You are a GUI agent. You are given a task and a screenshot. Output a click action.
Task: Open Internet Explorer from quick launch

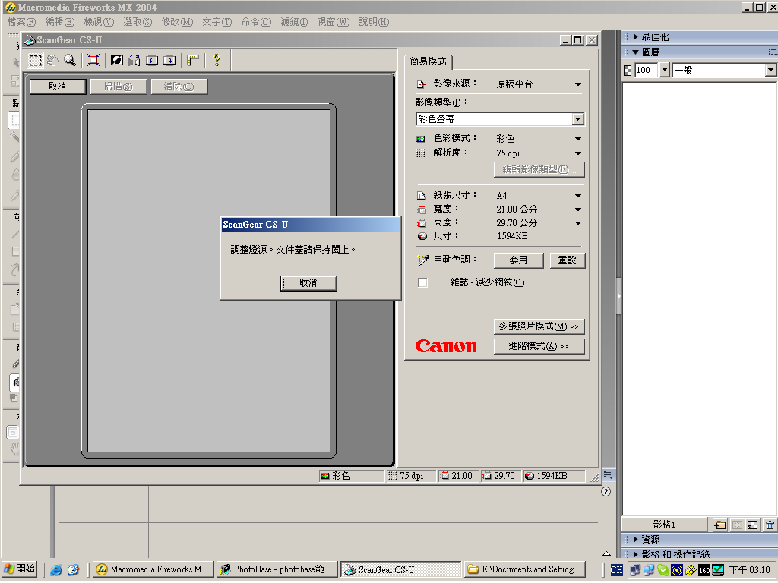tap(56, 570)
